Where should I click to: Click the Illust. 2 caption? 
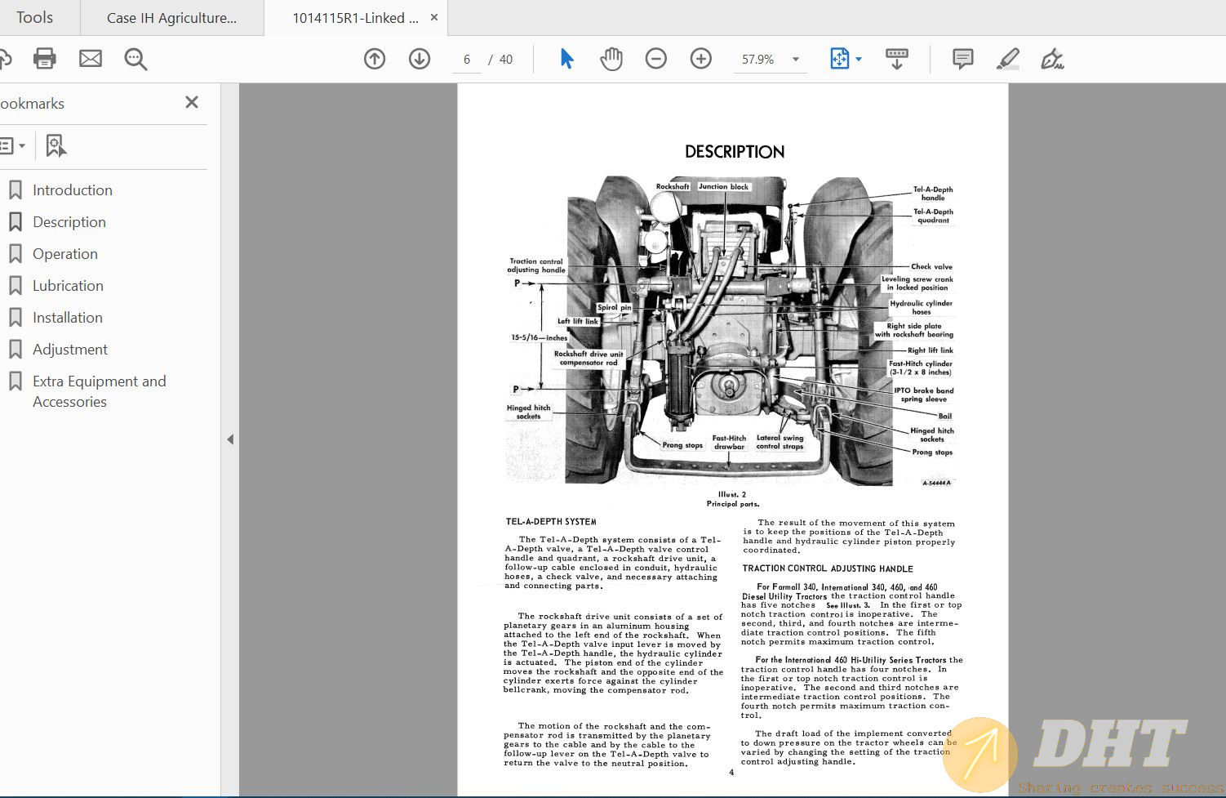tap(732, 494)
